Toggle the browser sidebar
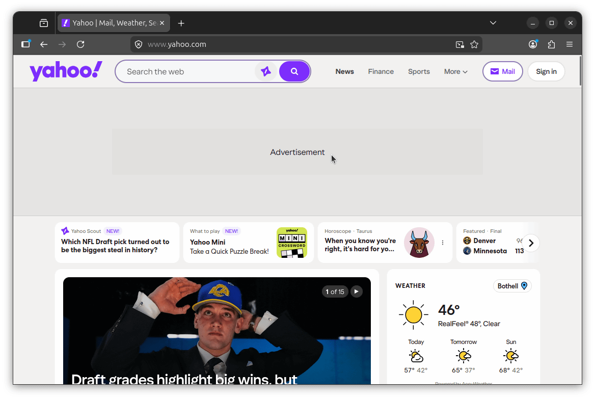595x399 pixels. tap(25, 44)
